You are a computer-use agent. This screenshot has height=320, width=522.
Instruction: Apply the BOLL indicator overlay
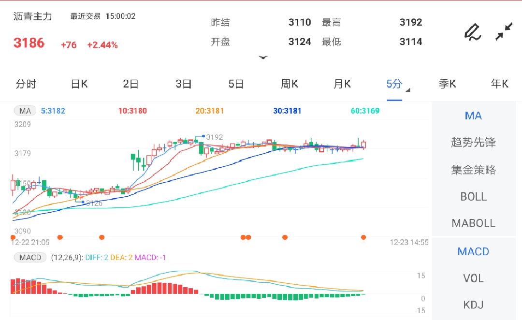(x=473, y=197)
